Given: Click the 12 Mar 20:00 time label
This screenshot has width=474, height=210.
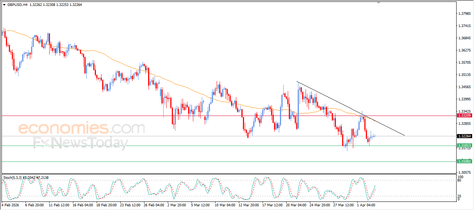Looking at the screenshot, I should coord(249,204).
